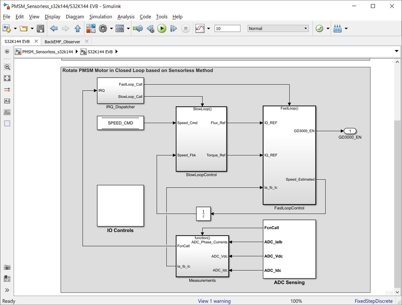The image size is (402, 305).
Task: Open the Library Browser icon
Action: tap(91, 29)
